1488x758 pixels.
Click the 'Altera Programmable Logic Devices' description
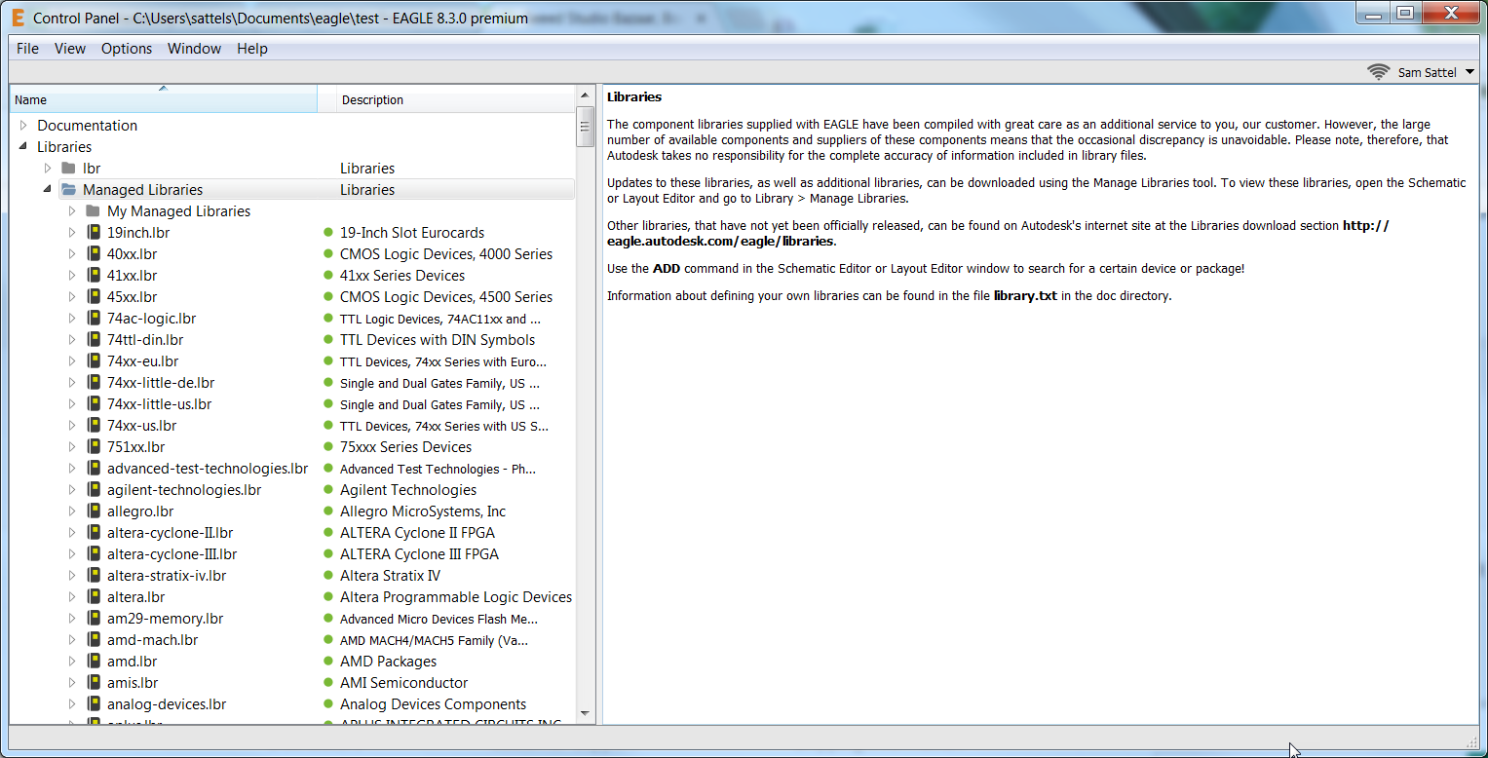456,597
